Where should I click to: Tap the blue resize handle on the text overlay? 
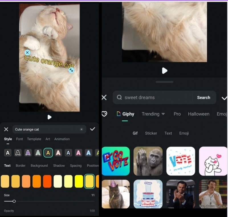pyautogui.click(x=72, y=70)
